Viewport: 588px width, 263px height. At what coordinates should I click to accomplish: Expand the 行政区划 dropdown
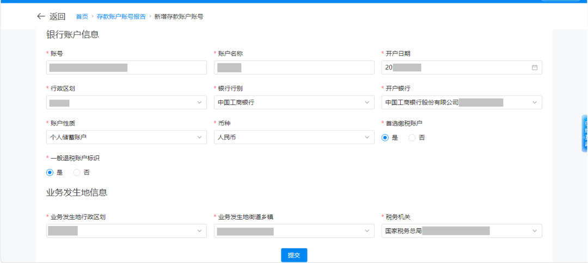pyautogui.click(x=126, y=103)
